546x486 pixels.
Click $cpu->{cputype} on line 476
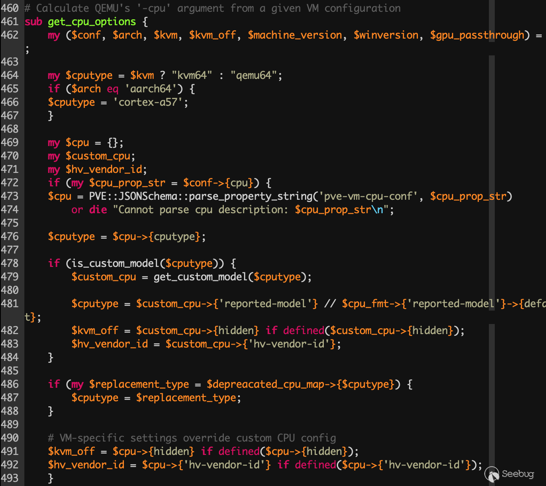tap(157, 237)
